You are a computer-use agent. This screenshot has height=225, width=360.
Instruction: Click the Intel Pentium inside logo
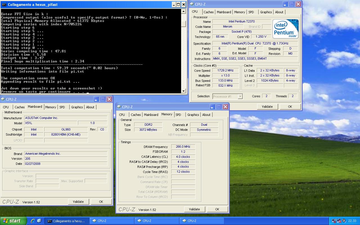pyautogui.click(x=286, y=29)
